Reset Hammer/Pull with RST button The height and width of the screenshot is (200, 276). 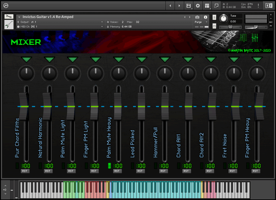coord(163,171)
